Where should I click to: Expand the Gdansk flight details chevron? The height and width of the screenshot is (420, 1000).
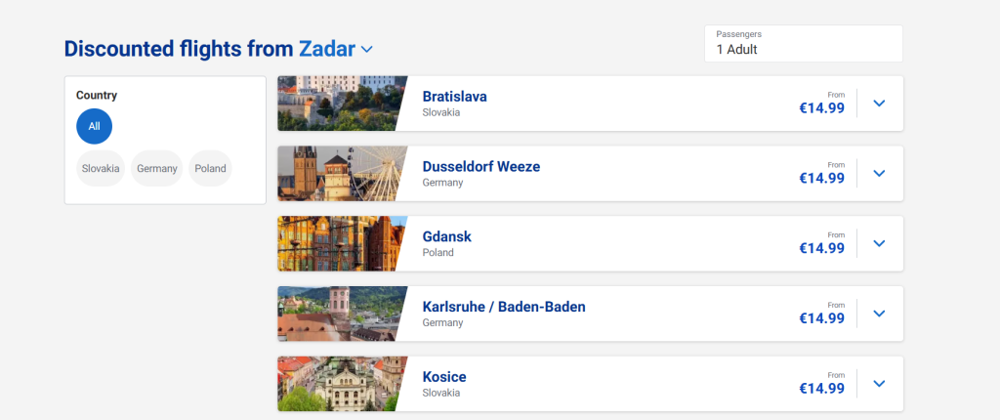pos(879,244)
